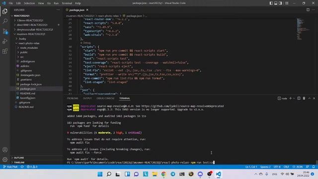Open the Source Control view
The width and height of the screenshot is (318, 179).
pos(5,31)
